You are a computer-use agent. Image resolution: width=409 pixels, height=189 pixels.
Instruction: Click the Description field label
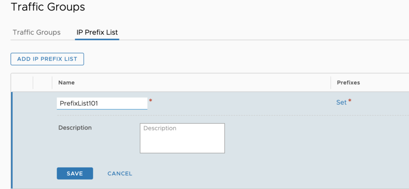point(75,128)
